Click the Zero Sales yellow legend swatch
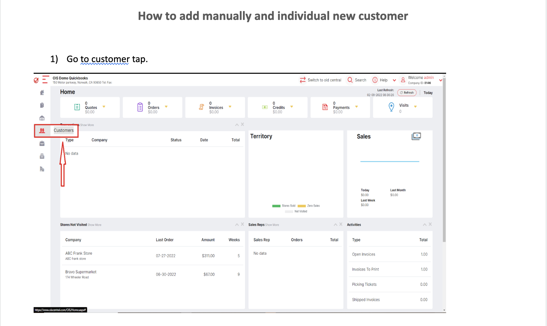This screenshot has height=326, width=547. coord(302,206)
